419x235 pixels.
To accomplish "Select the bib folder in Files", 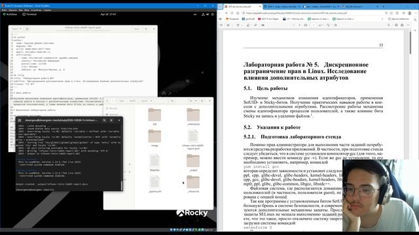I will coord(155,116).
